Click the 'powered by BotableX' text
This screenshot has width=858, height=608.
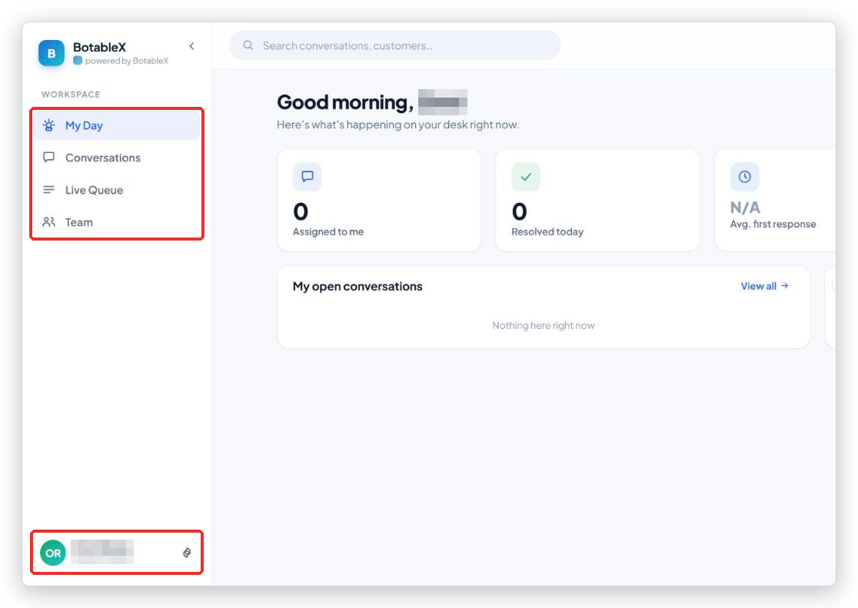pyautogui.click(x=126, y=61)
